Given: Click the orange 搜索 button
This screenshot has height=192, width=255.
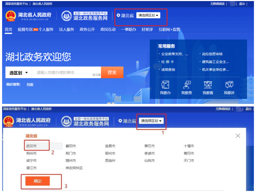Looking at the screenshot, I should [112, 72].
